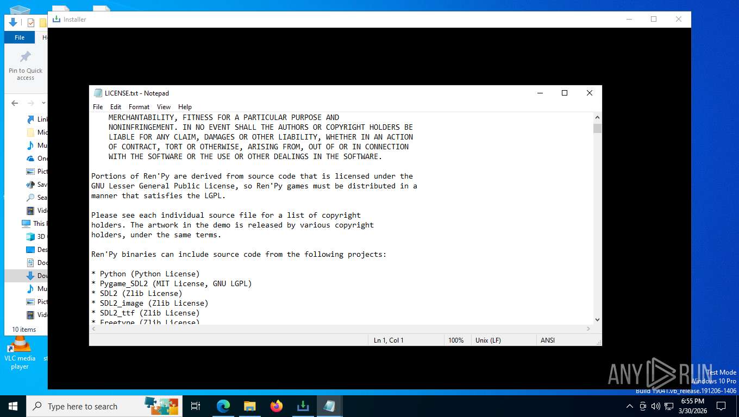The height and width of the screenshot is (417, 739).
Task: Maximize the Installer window
Action: coord(654,19)
